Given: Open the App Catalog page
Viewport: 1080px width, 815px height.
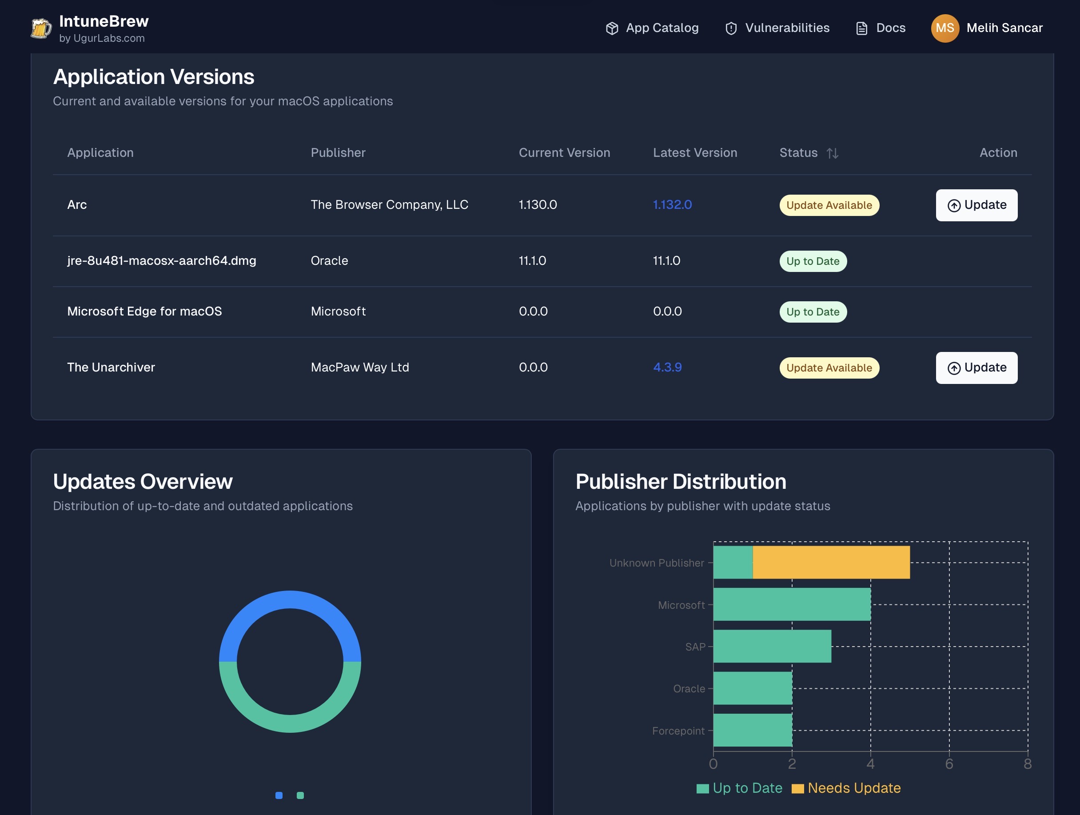Looking at the screenshot, I should (652, 28).
